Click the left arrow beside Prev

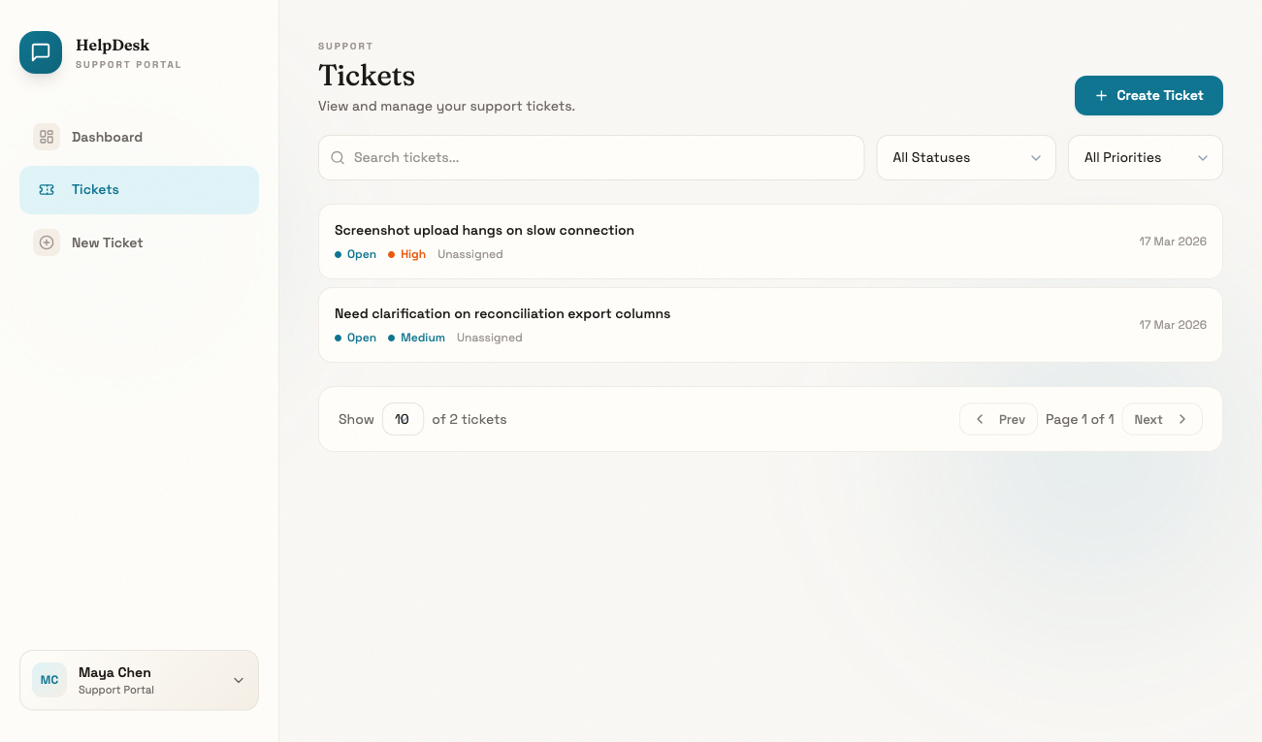(980, 419)
